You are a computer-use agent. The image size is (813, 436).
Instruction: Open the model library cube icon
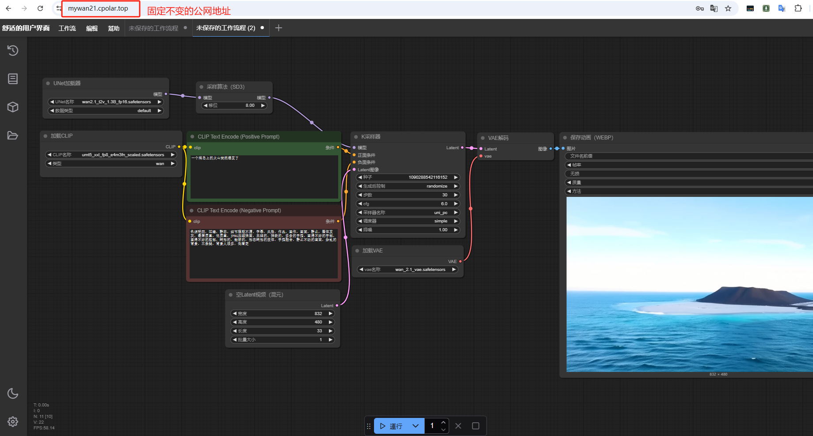pos(13,107)
